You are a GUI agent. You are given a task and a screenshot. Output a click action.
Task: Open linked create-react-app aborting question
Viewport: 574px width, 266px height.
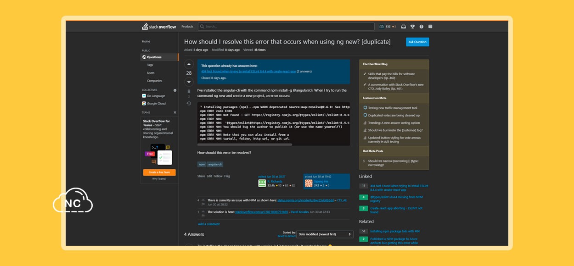[x=396, y=210]
